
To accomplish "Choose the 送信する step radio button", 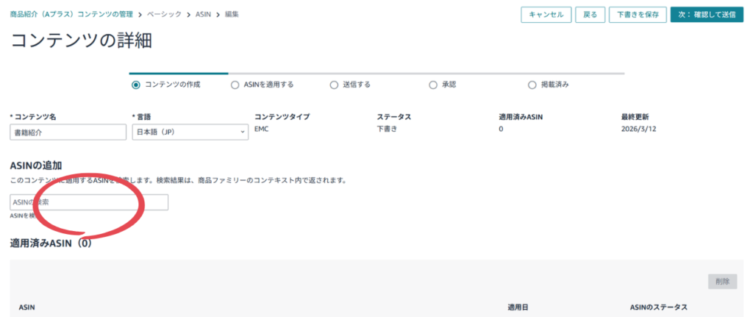I will click(334, 85).
